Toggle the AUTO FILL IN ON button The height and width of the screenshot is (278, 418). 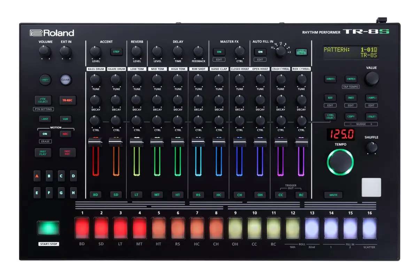260,52
